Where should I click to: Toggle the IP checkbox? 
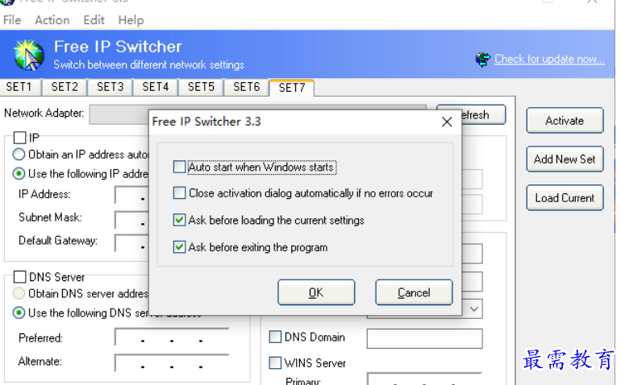20,138
